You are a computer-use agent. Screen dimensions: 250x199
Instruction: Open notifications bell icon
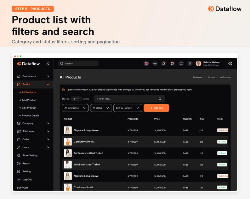click(x=164, y=64)
